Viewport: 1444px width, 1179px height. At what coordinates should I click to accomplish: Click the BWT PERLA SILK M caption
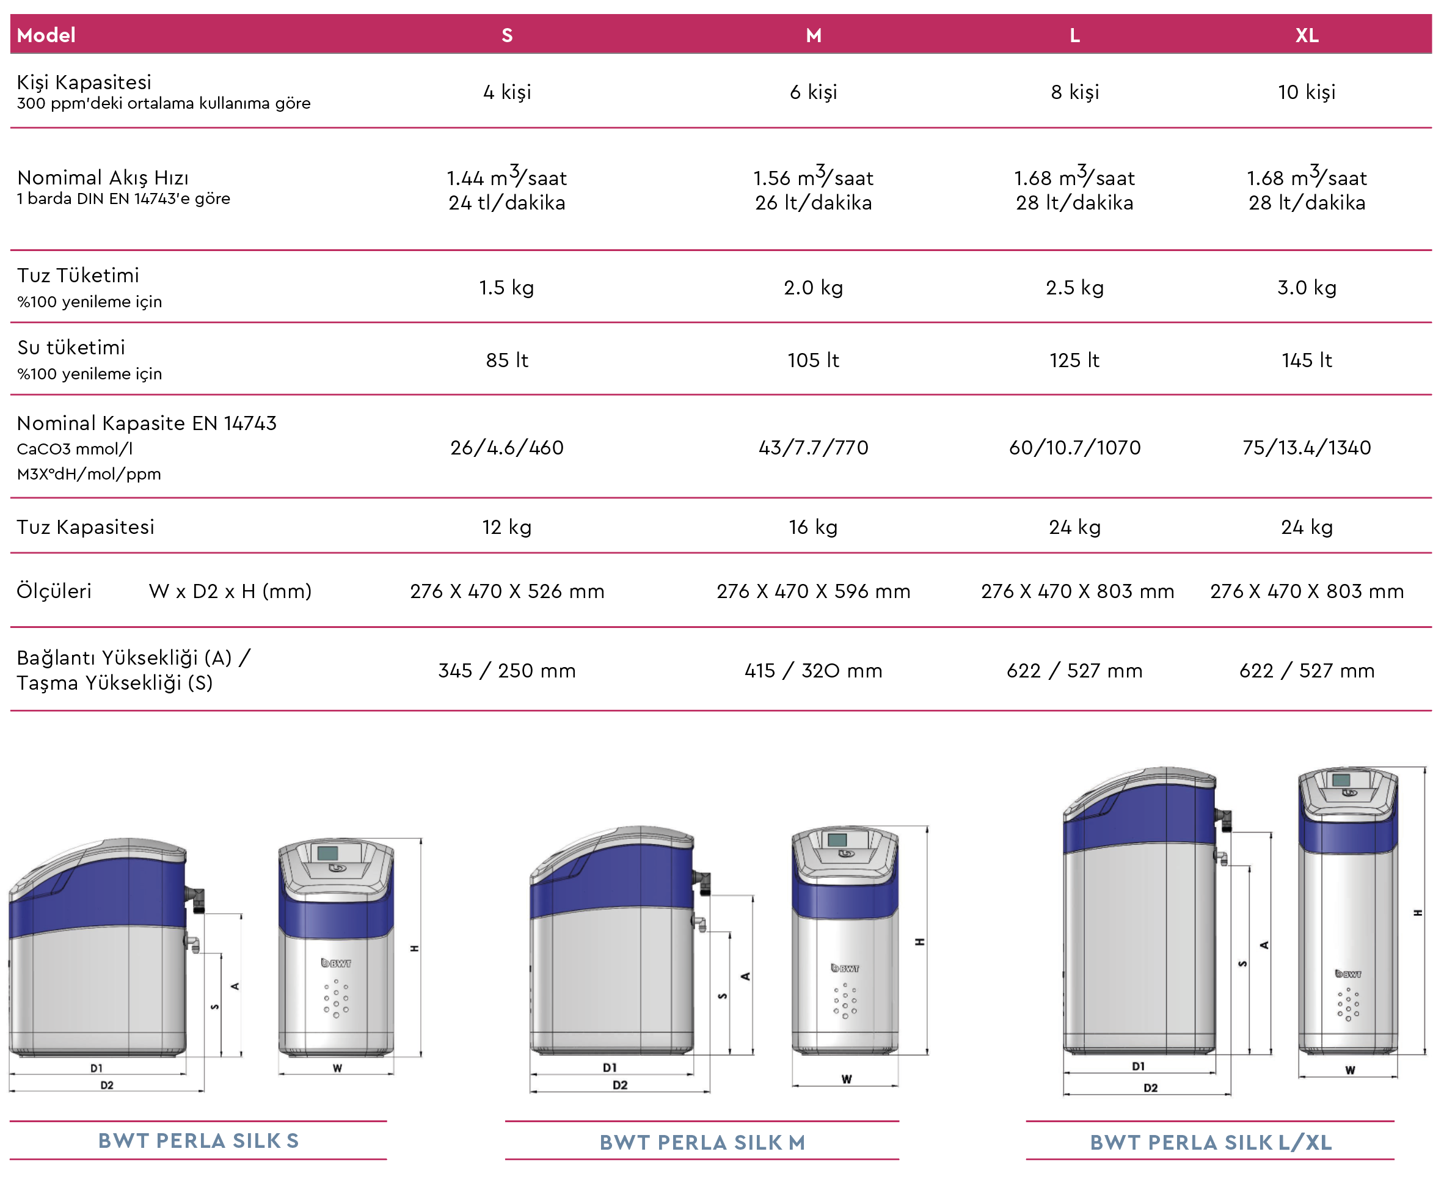[702, 1142]
